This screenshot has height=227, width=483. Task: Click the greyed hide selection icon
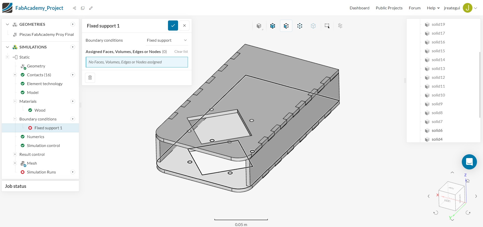pyautogui.click(x=340, y=26)
